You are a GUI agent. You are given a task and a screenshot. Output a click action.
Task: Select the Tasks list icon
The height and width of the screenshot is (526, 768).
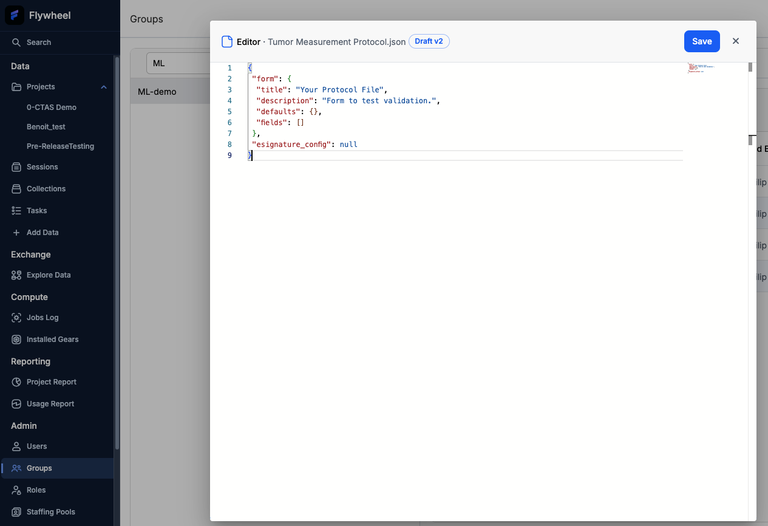click(x=16, y=210)
